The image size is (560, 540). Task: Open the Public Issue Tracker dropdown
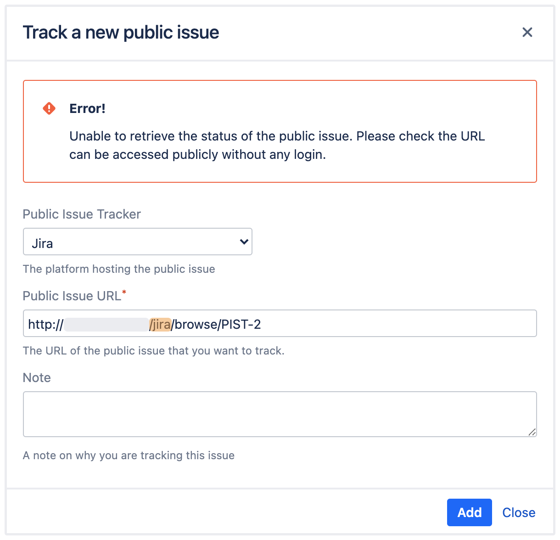(138, 242)
